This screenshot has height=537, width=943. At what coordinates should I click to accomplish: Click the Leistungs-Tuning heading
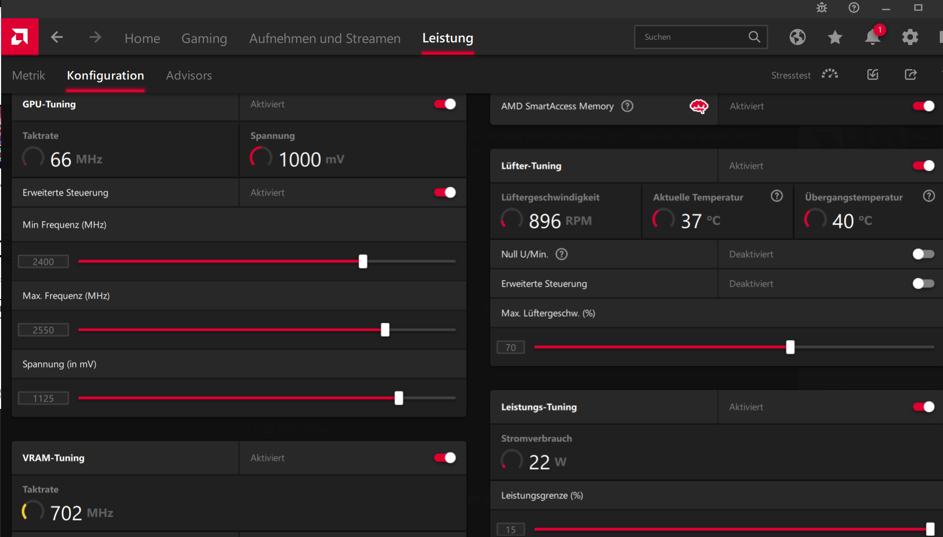[x=539, y=407]
